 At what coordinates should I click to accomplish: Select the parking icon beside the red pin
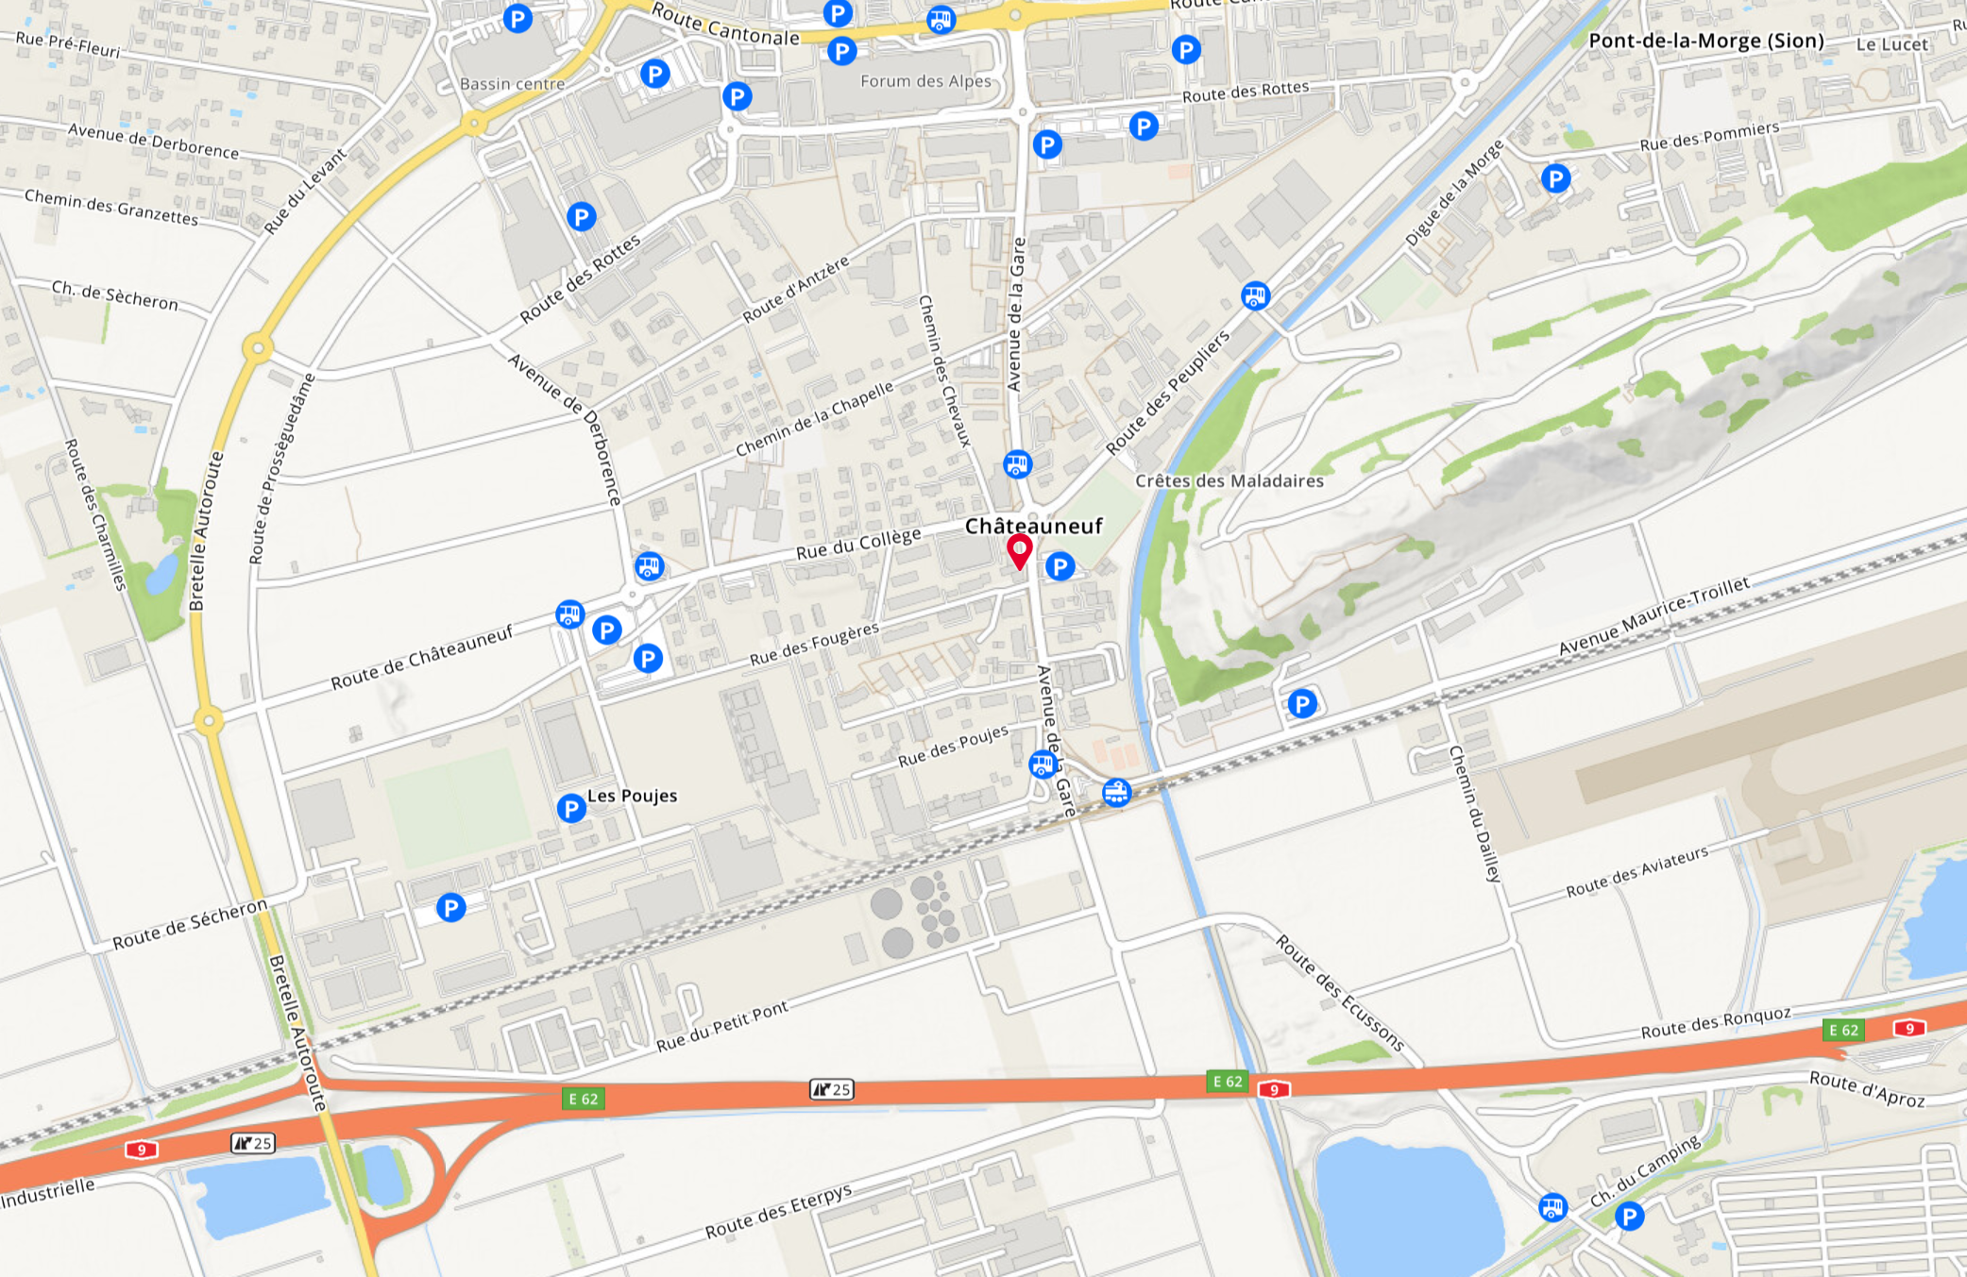(x=1060, y=566)
